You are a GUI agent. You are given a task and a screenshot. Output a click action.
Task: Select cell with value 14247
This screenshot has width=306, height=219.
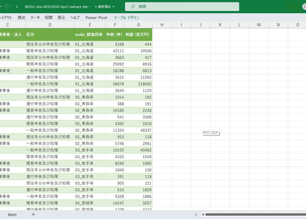coord(115,203)
